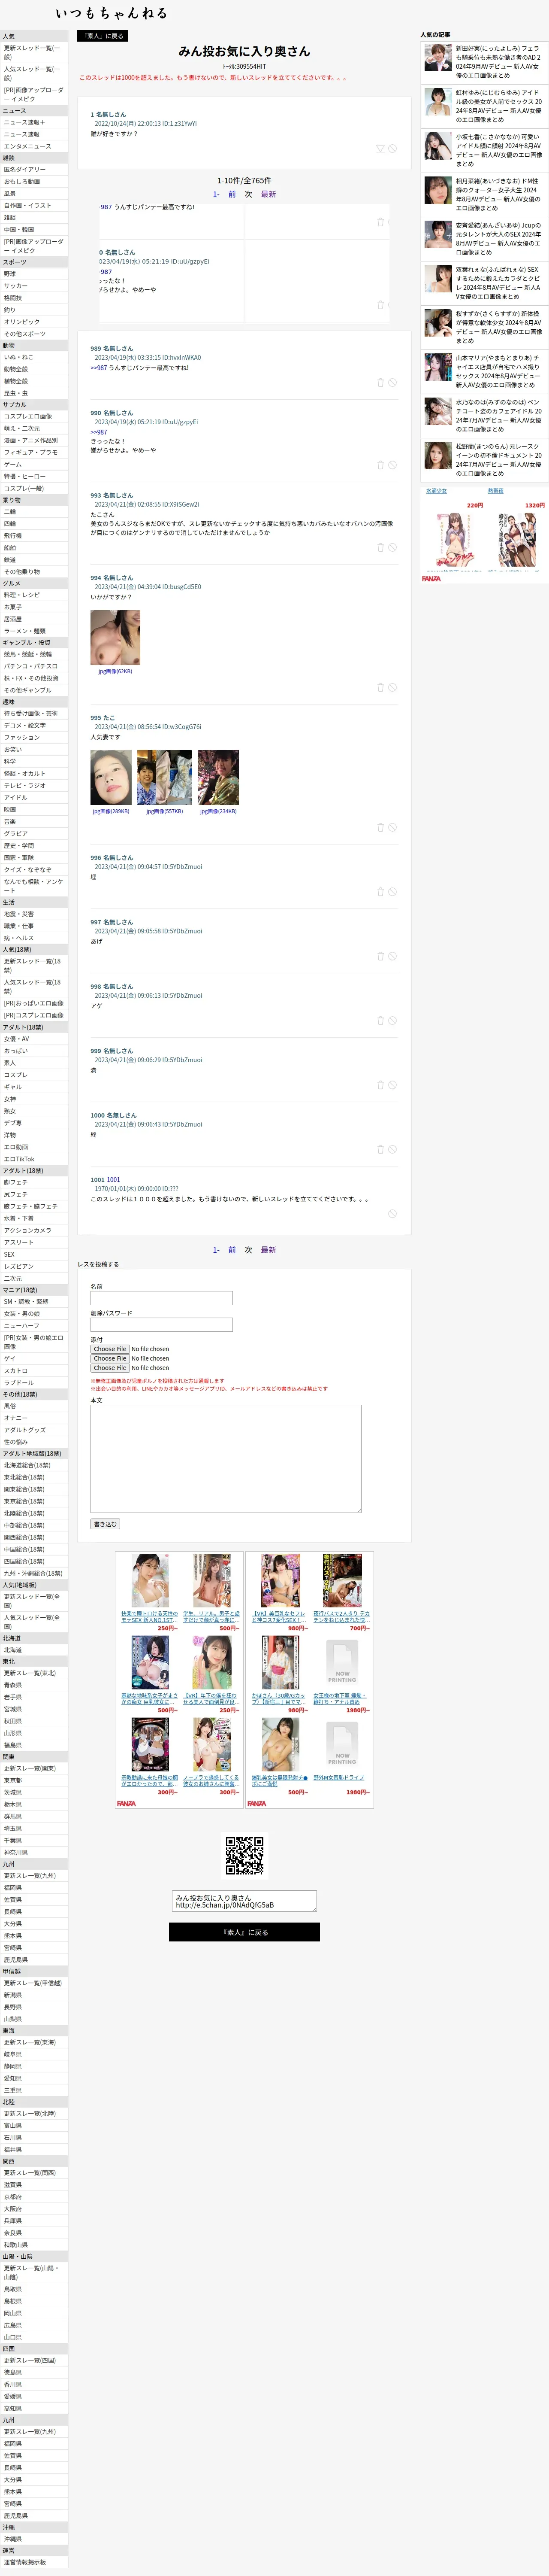The width and height of the screenshot is (549, 2576).
Task: Click the trash icon on post 989
Action: (380, 382)
